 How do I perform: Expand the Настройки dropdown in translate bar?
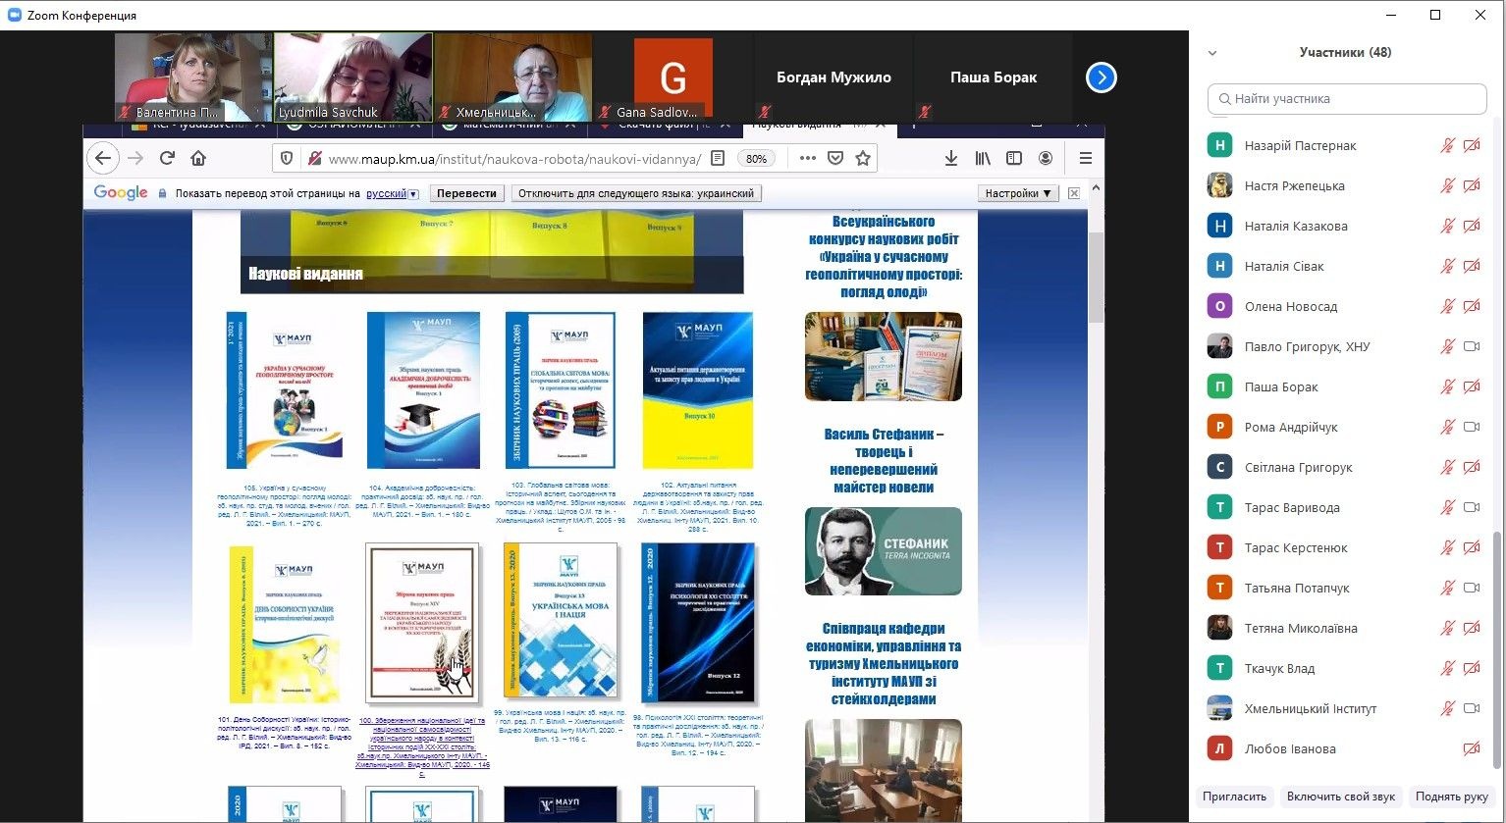click(1018, 193)
